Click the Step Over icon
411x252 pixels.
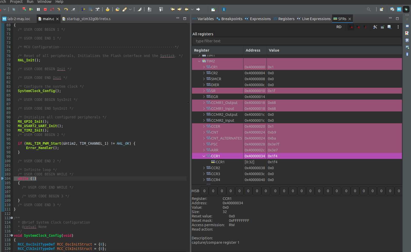(66, 9)
